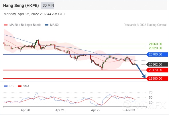The width and height of the screenshot is (169, 115).
Task: Click the RSI 70 level label
Action: pyautogui.click(x=151, y=92)
